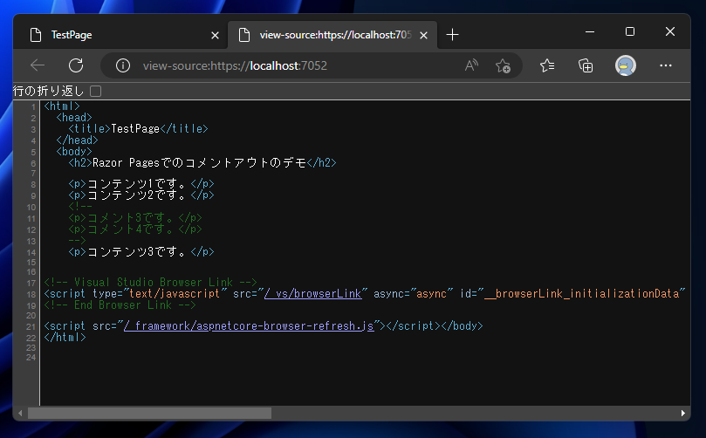Screen dimensions: 706x438
Task: Open the Collections icon
Action: (586, 65)
